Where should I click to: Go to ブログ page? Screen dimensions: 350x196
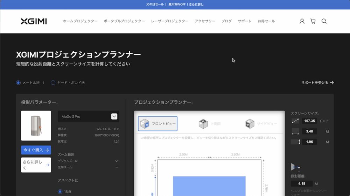226,21
